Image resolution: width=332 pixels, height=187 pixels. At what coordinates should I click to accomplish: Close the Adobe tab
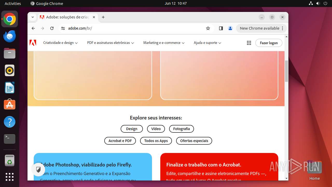[x=94, y=17]
